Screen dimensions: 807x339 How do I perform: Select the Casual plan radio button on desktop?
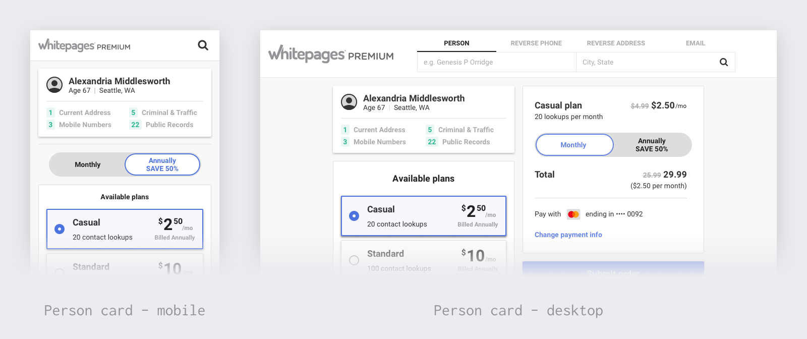[354, 216]
